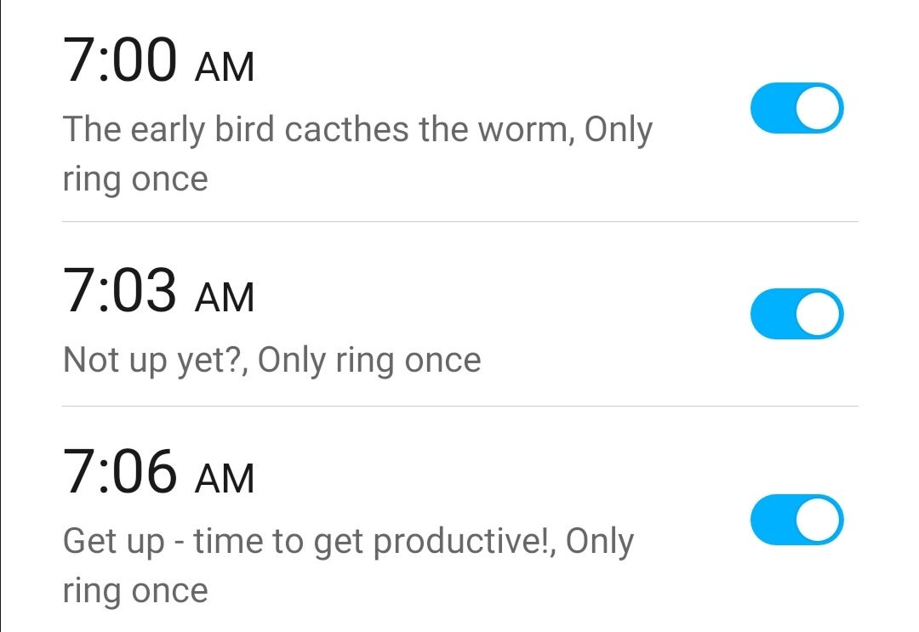Viewport: 919px width, 632px height.
Task: Tap the 7:03 AM time label
Action: tap(122, 293)
